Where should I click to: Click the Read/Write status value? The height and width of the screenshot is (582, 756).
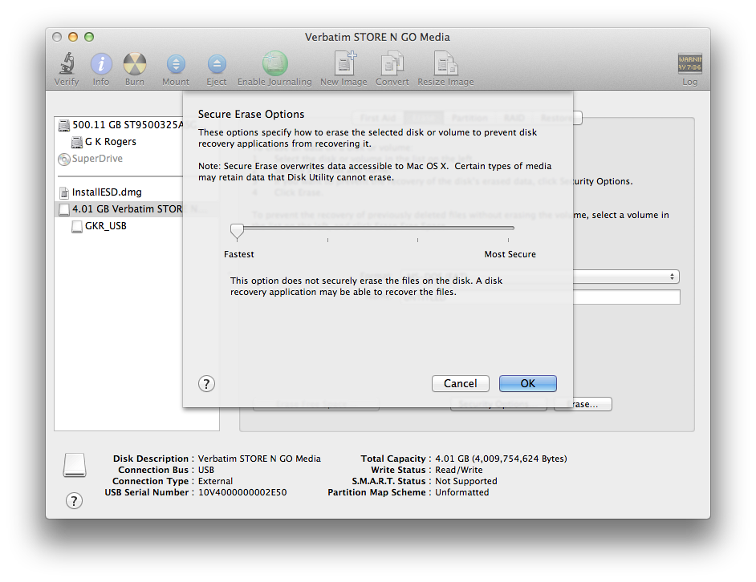tap(458, 470)
